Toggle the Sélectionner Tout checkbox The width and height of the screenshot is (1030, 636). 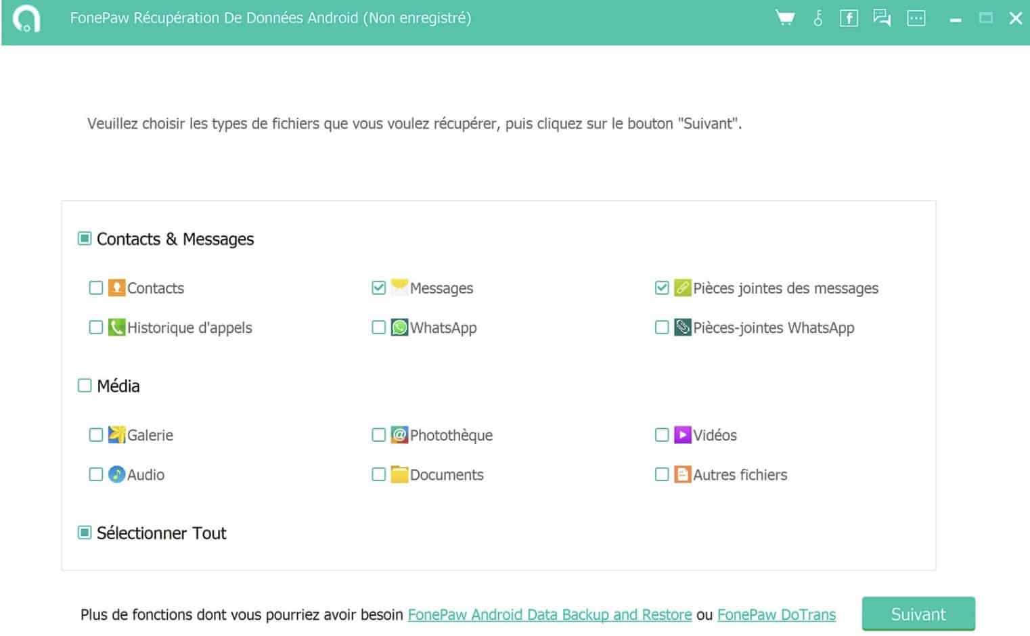tap(85, 532)
